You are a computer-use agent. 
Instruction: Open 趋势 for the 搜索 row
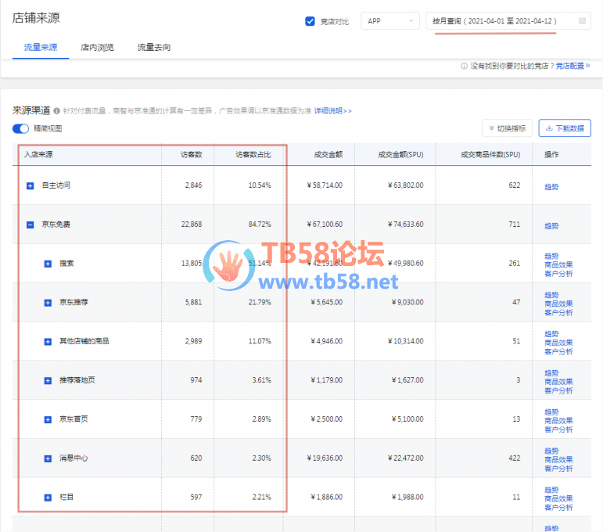pyautogui.click(x=551, y=256)
